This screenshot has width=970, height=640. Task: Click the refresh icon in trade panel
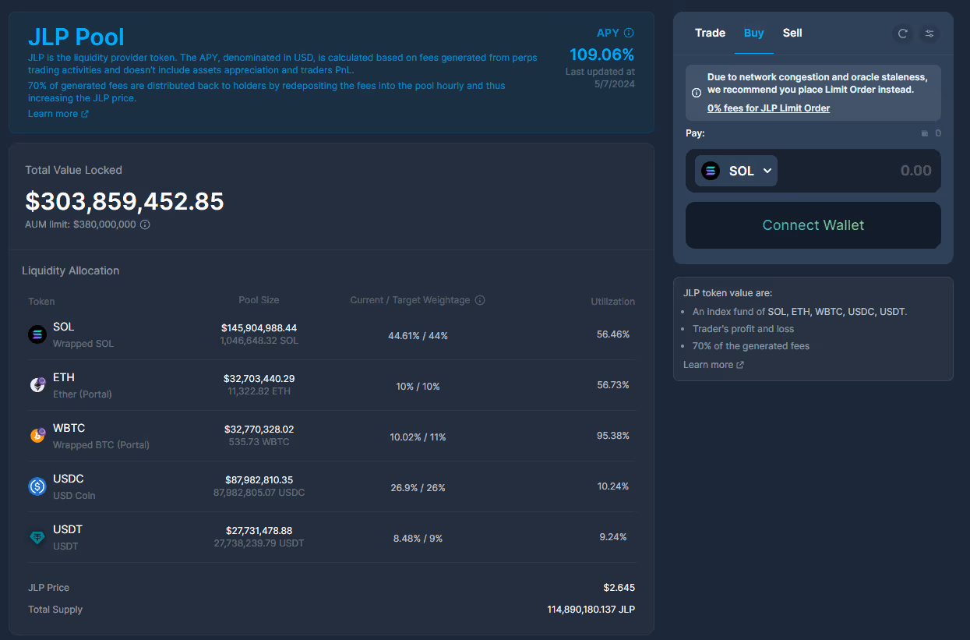pyautogui.click(x=903, y=34)
